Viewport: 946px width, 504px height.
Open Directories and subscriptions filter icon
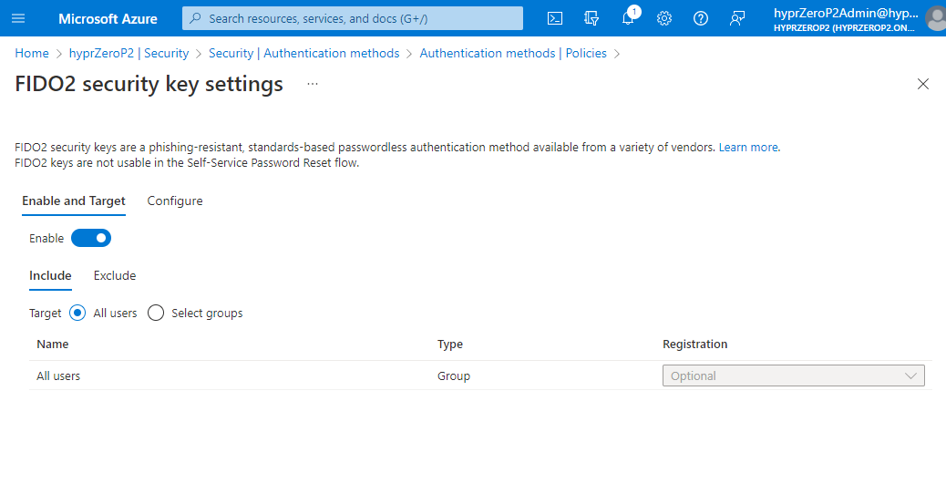tap(591, 19)
